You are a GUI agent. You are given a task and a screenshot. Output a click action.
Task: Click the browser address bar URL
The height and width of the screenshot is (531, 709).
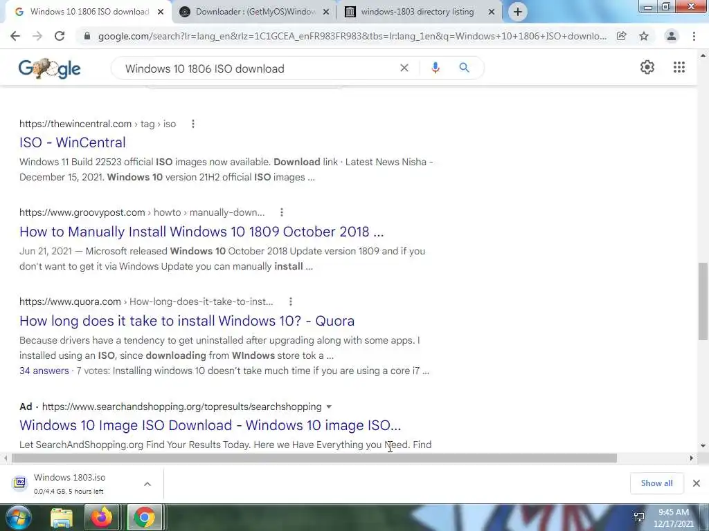352,36
